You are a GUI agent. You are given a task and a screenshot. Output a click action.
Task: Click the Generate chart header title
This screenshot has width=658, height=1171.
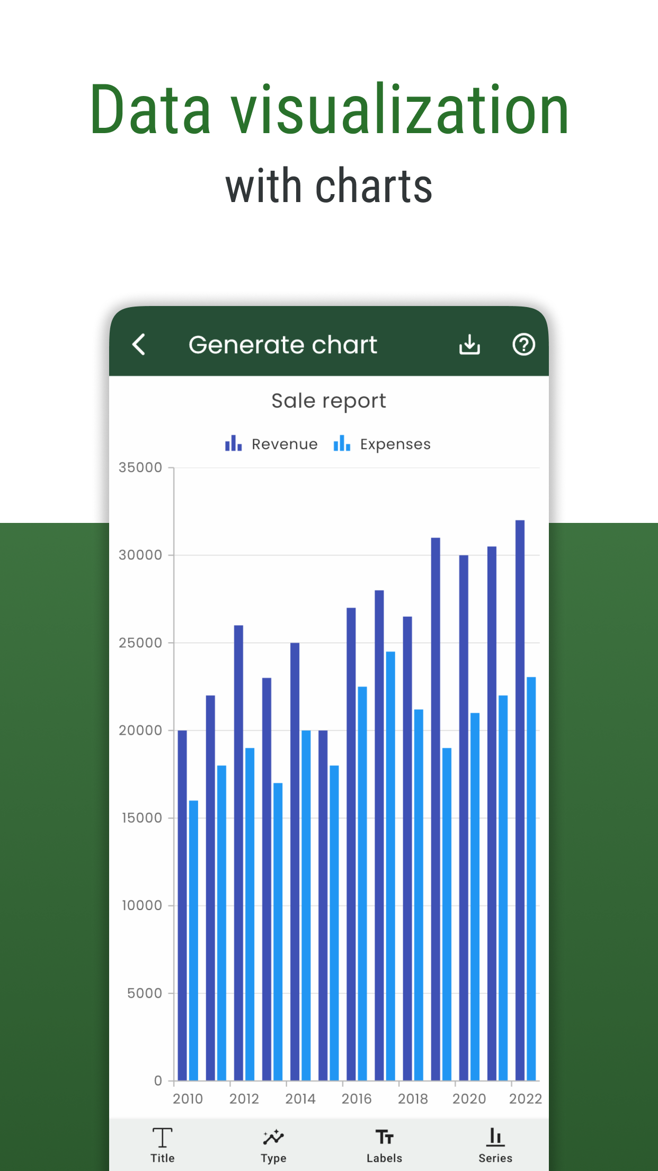[283, 345]
